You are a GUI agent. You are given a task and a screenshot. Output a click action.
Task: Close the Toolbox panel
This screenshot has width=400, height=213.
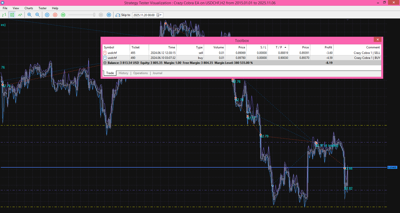[x=377, y=40]
